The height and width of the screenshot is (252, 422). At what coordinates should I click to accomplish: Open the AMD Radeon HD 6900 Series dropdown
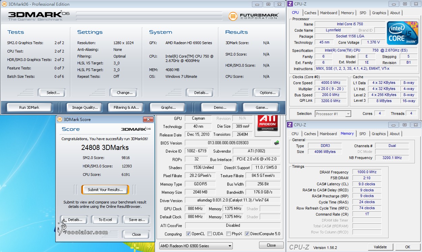click(196, 246)
